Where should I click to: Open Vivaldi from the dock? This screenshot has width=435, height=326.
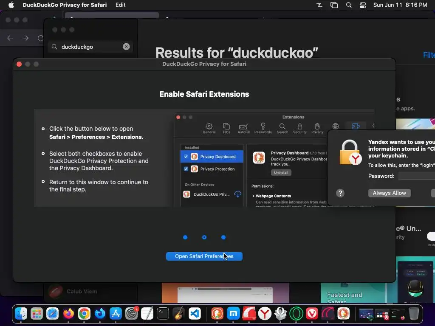tap(312, 314)
